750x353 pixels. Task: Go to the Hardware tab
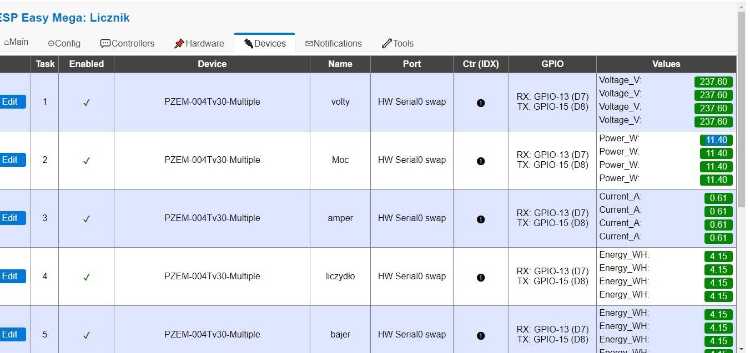click(199, 43)
